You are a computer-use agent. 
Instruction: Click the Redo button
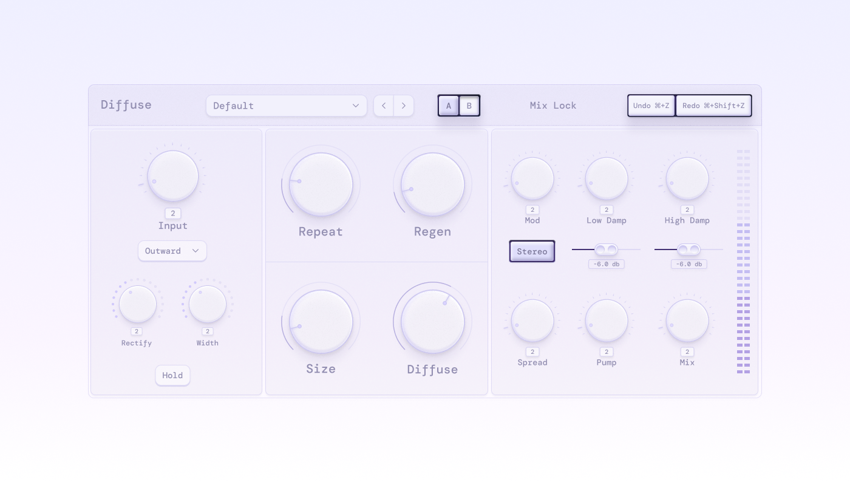713,106
